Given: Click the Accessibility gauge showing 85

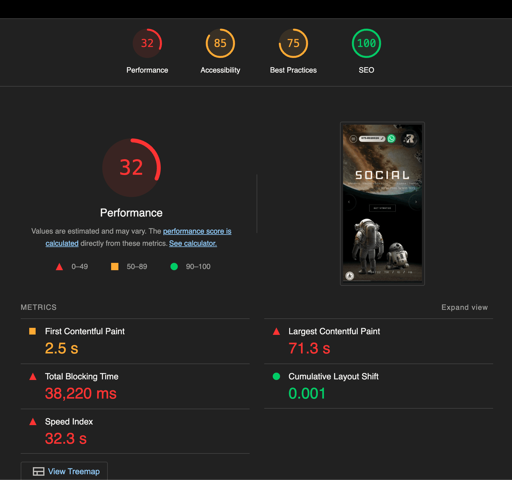Looking at the screenshot, I should [x=220, y=43].
